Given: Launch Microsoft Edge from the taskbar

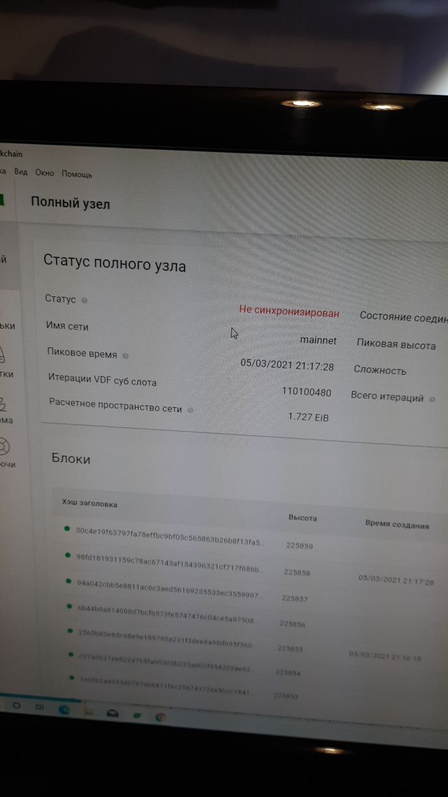Looking at the screenshot, I should coord(63,709).
